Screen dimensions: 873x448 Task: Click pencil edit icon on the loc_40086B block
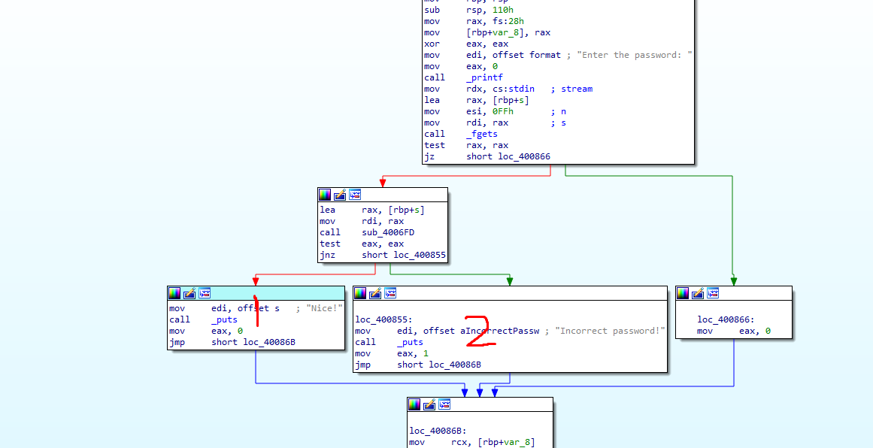(429, 404)
